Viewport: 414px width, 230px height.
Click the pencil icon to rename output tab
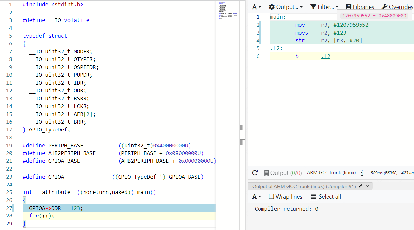pyautogui.click(x=360, y=186)
